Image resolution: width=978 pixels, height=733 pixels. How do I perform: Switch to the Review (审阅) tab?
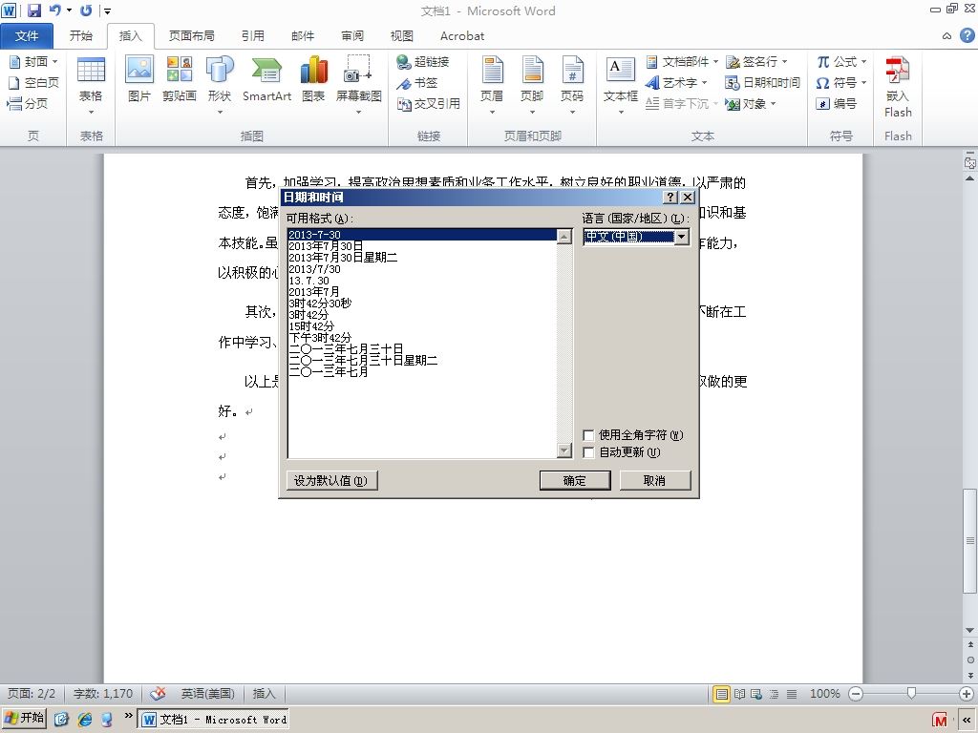pos(351,36)
